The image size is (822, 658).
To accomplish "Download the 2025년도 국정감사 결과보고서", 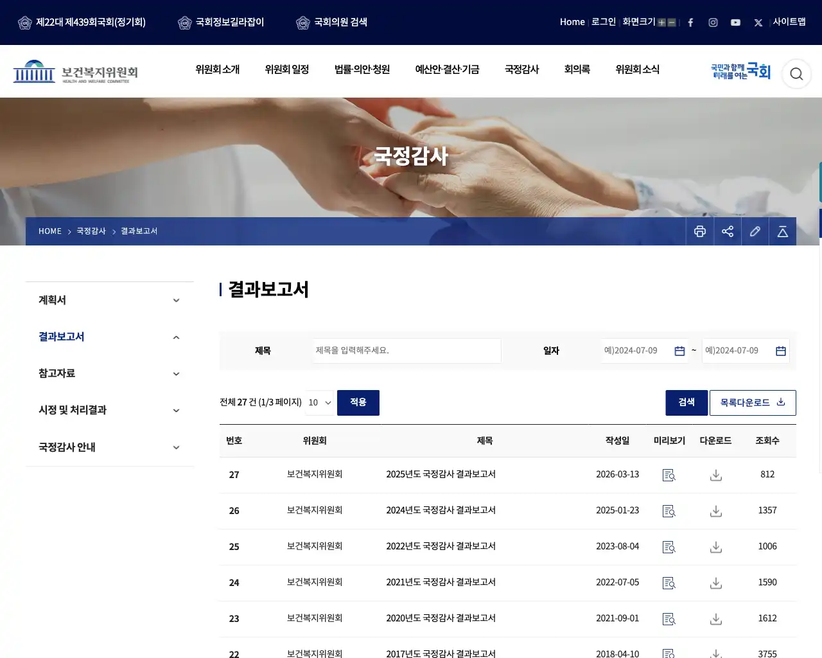I will tap(716, 475).
